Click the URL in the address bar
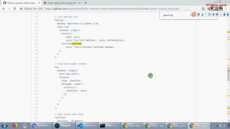Image resolution: width=230 pixels, height=129 pixels. click(112, 9)
